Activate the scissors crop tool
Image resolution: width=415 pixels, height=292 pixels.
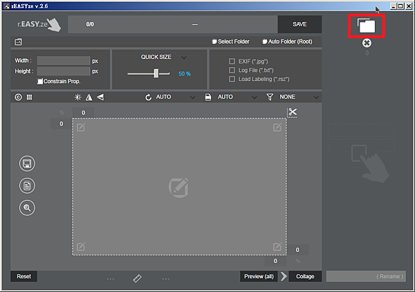(292, 112)
